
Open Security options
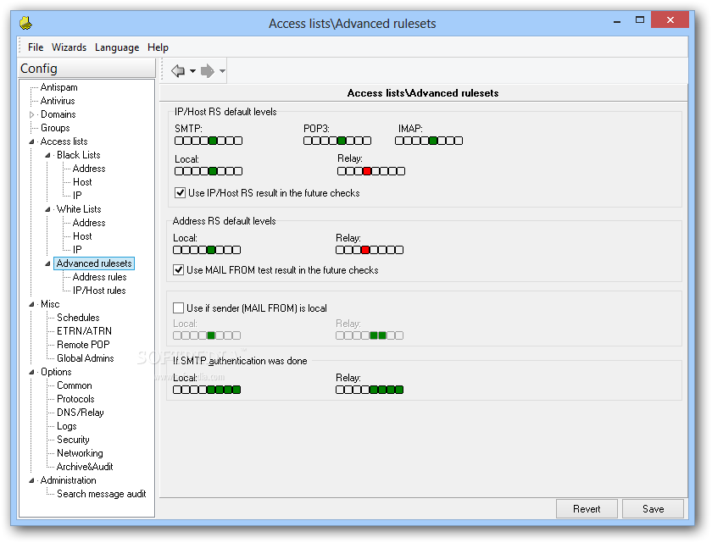(73, 440)
